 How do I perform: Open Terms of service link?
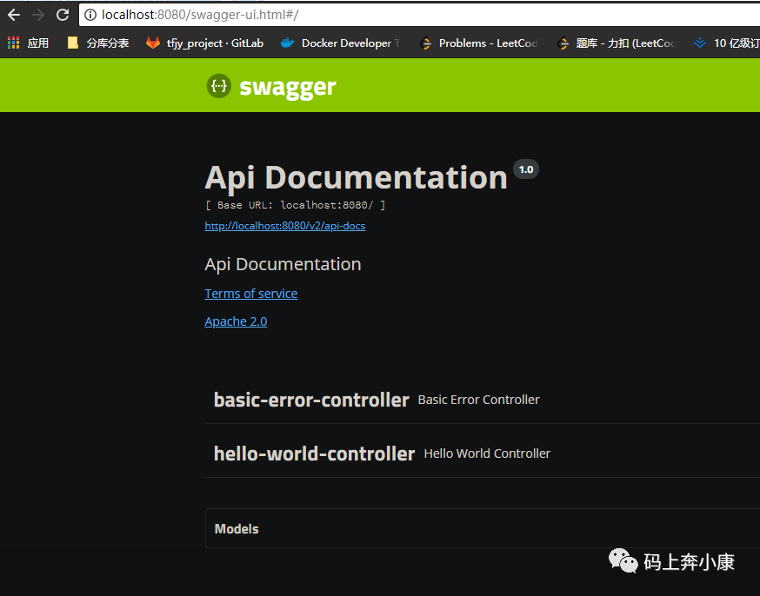point(251,294)
